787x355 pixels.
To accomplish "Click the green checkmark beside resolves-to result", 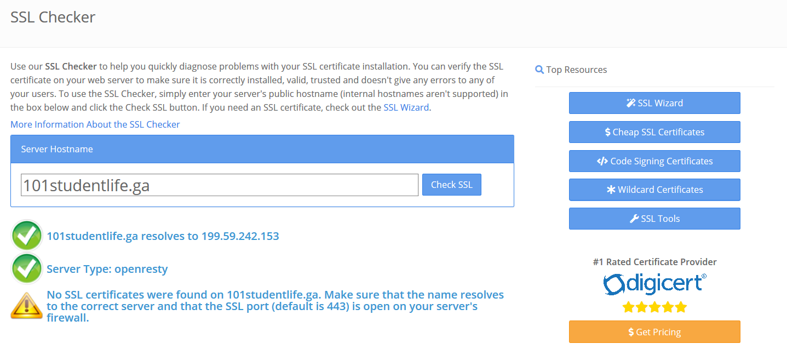I will click(27, 236).
